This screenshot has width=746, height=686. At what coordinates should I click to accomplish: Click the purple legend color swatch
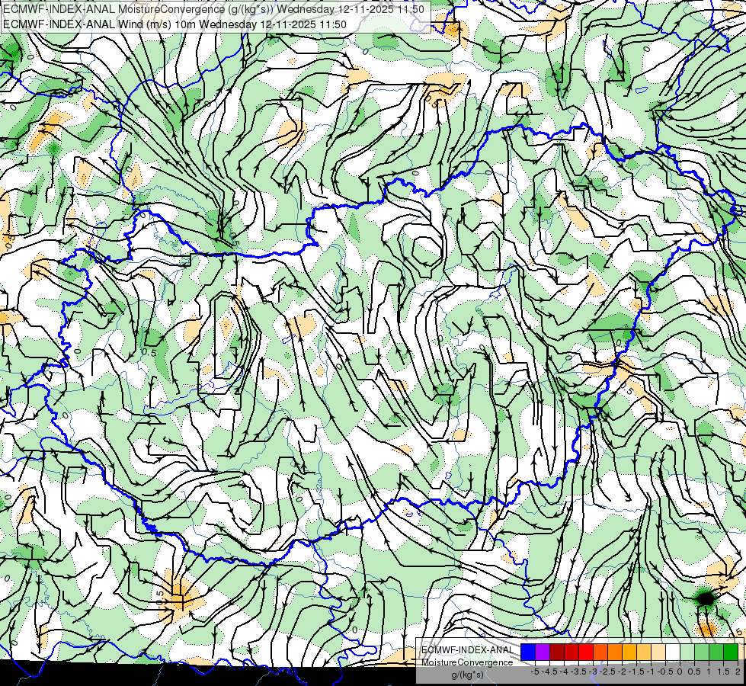(x=543, y=652)
